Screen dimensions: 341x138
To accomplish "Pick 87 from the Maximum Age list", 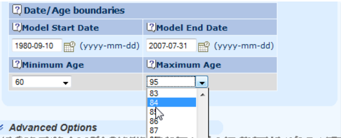I will [x=171, y=130].
